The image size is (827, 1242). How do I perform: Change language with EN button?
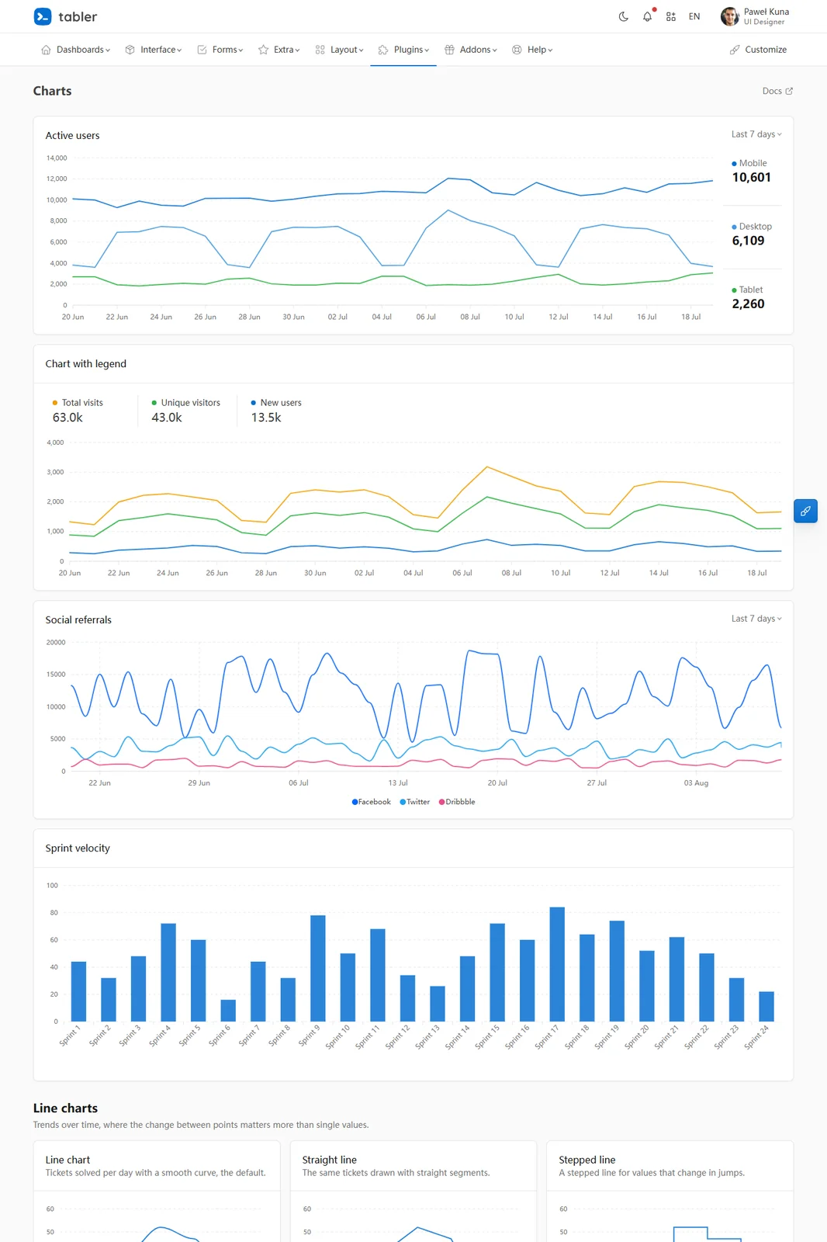tap(694, 16)
